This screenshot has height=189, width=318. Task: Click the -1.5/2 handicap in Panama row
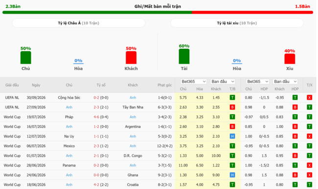(264, 166)
